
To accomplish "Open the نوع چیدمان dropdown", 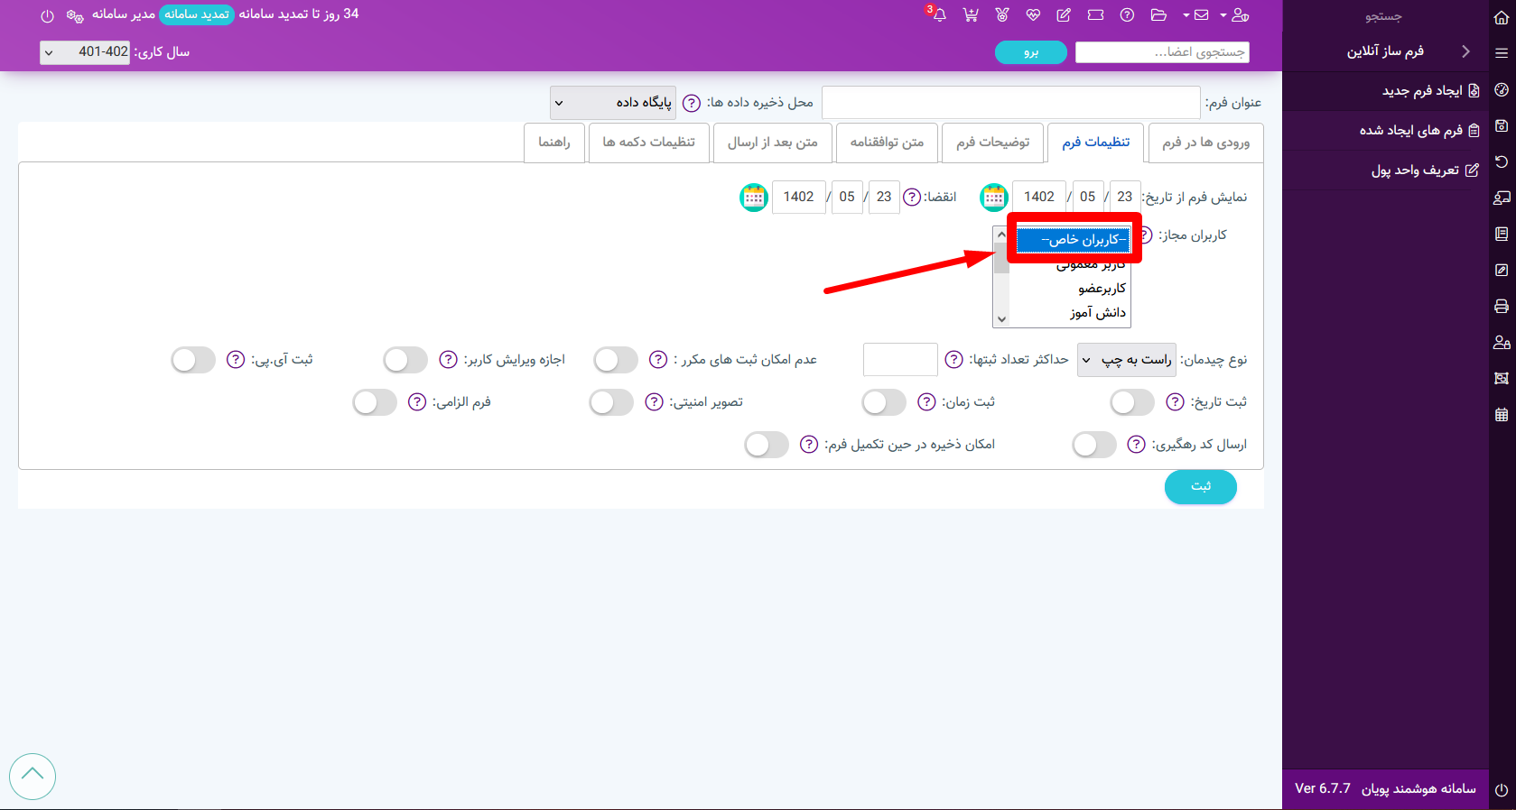I will click(x=1126, y=360).
